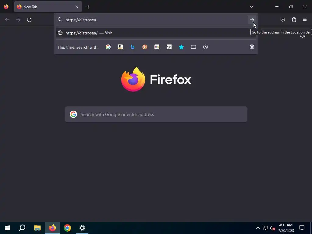Search this time with Wikipedia icon
This screenshot has width=312, height=234.
[x=169, y=47]
